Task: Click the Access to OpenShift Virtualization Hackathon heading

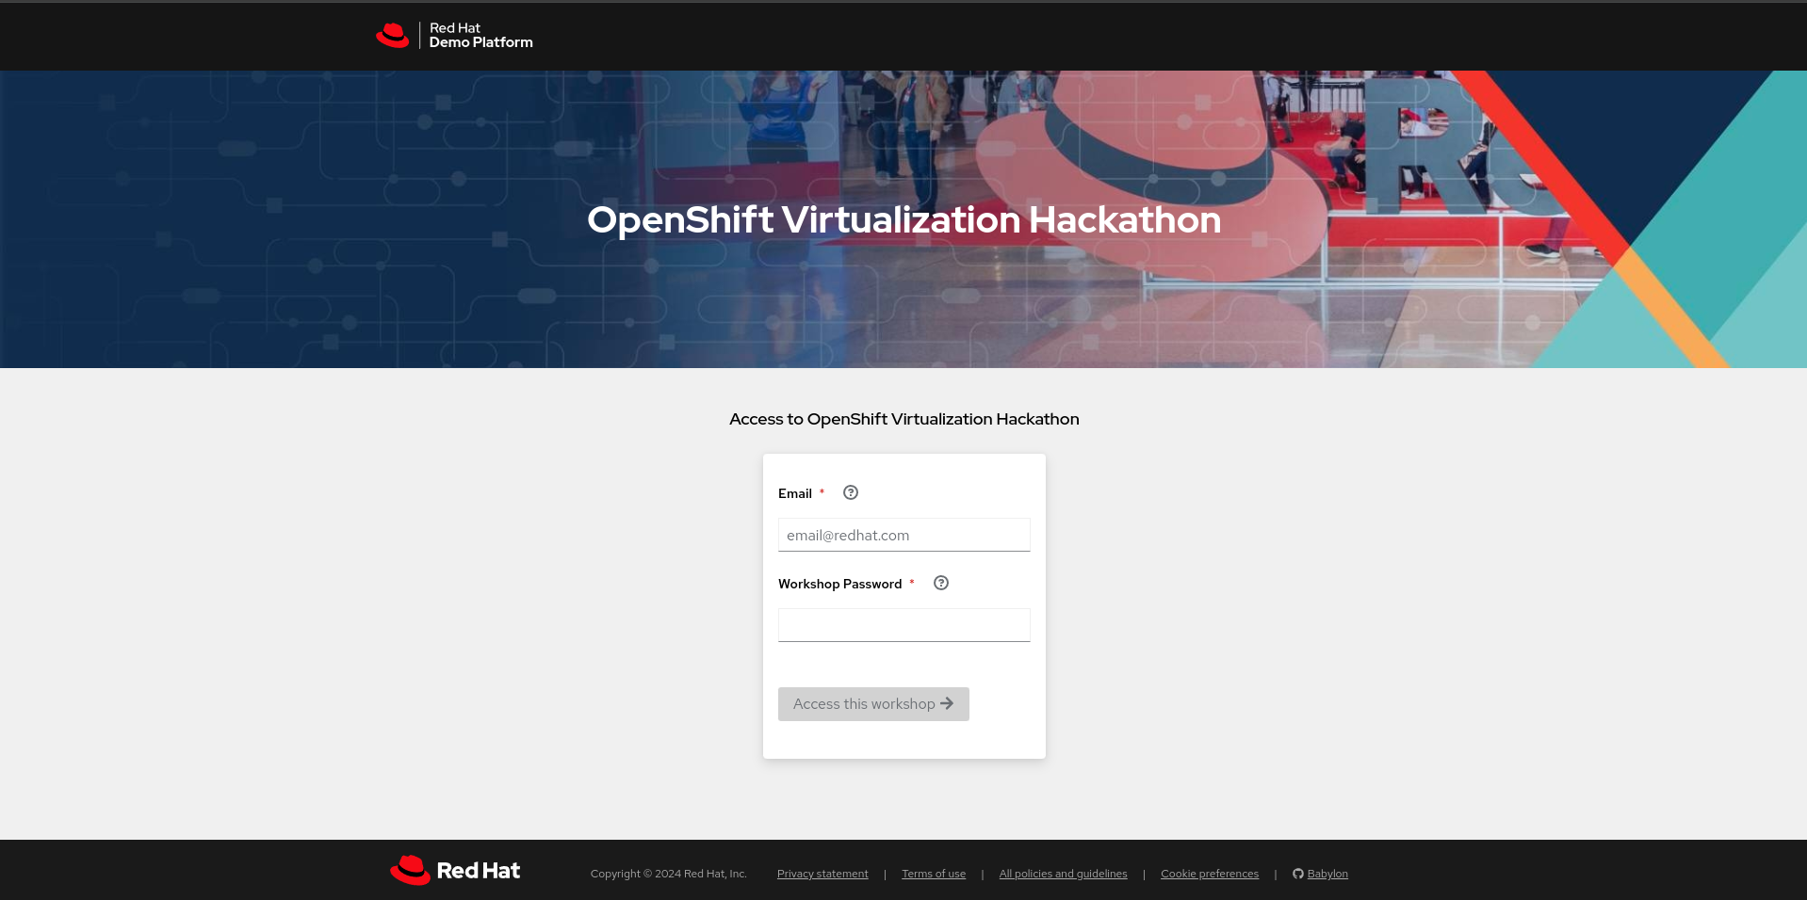Action: pyautogui.click(x=903, y=419)
